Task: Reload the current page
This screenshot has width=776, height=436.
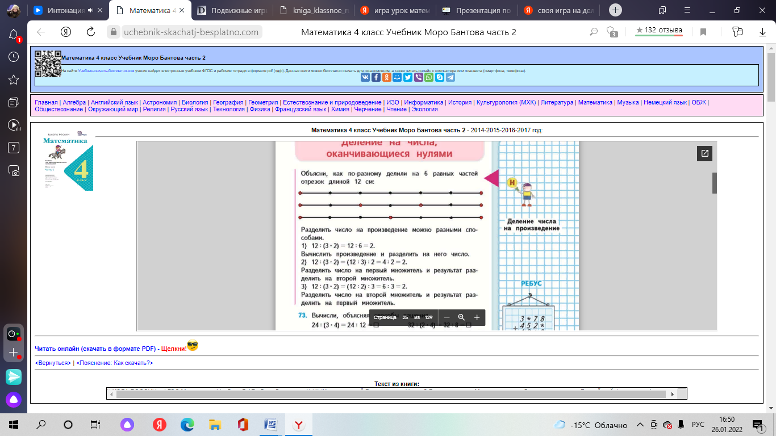Action: point(90,32)
